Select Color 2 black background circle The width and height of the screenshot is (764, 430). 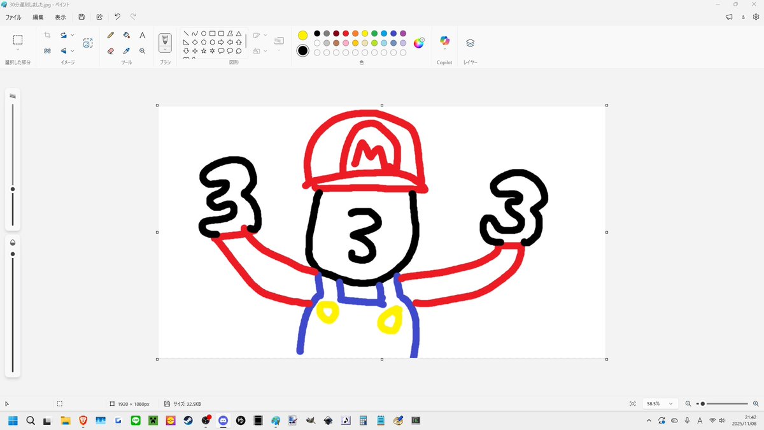[x=303, y=51]
